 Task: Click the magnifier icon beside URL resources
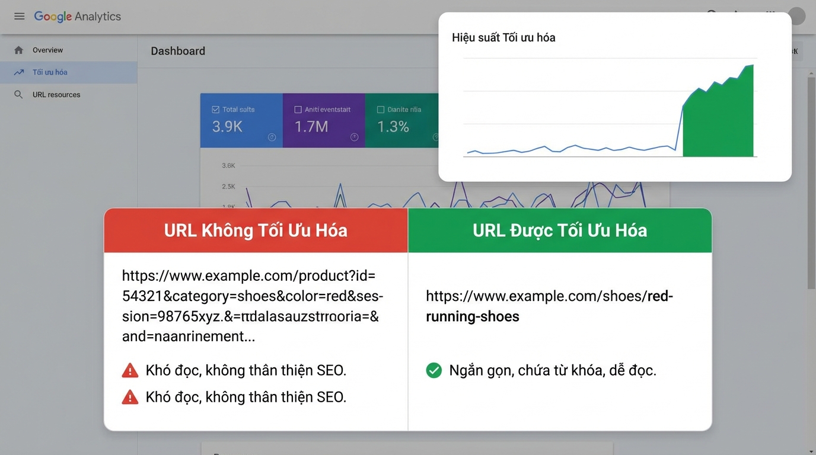18,94
